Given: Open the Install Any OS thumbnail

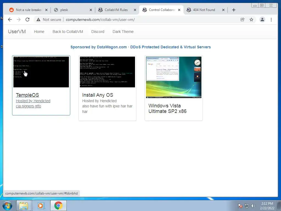Looking at the screenshot, I should coord(107,72).
